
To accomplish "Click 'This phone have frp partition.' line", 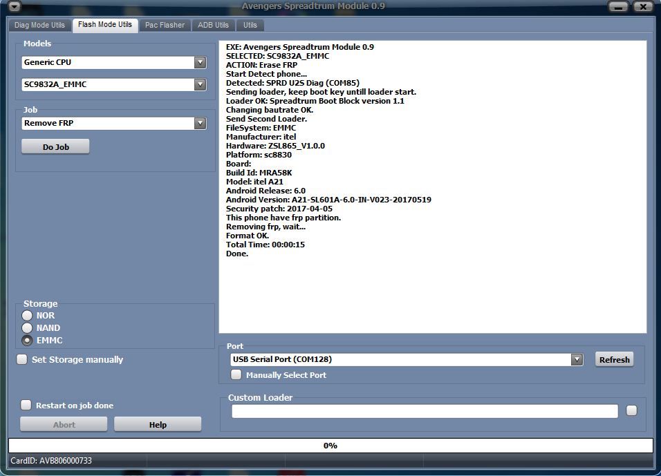I will coord(283,218).
